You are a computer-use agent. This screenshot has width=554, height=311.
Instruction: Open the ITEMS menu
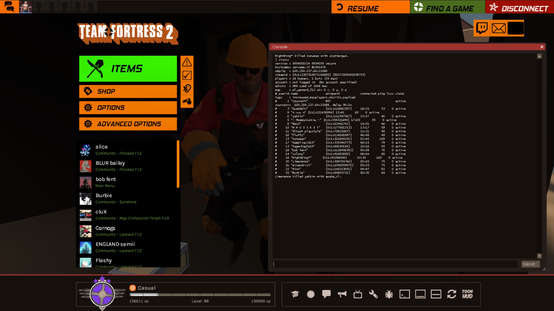(x=128, y=69)
